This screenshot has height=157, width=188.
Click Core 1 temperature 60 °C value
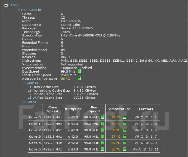tap(116, 124)
